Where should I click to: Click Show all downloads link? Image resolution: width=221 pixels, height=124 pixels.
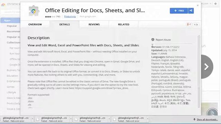click(207, 120)
